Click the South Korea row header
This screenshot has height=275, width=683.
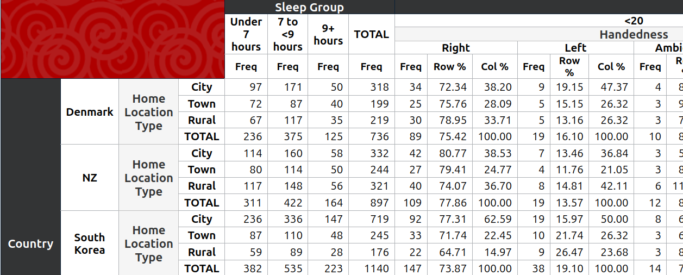coord(90,243)
